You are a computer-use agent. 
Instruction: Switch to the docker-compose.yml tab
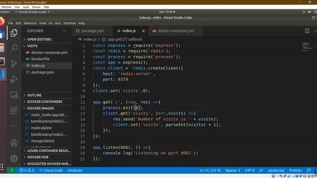(x=176, y=31)
